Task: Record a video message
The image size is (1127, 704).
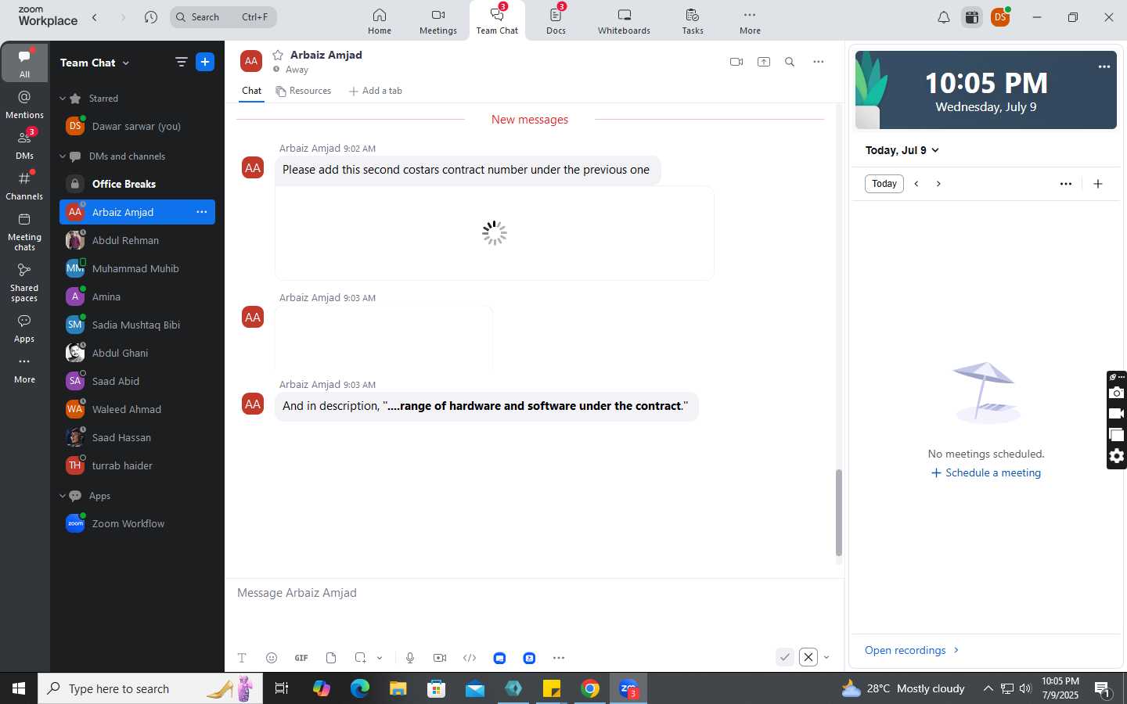Action: tap(440, 658)
